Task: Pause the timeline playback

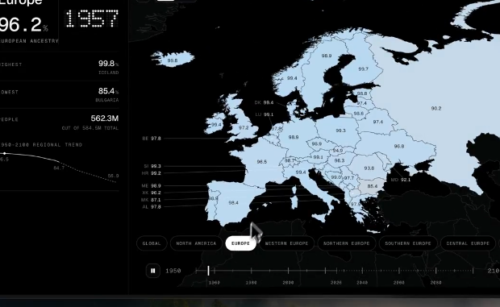Action: 152,271
